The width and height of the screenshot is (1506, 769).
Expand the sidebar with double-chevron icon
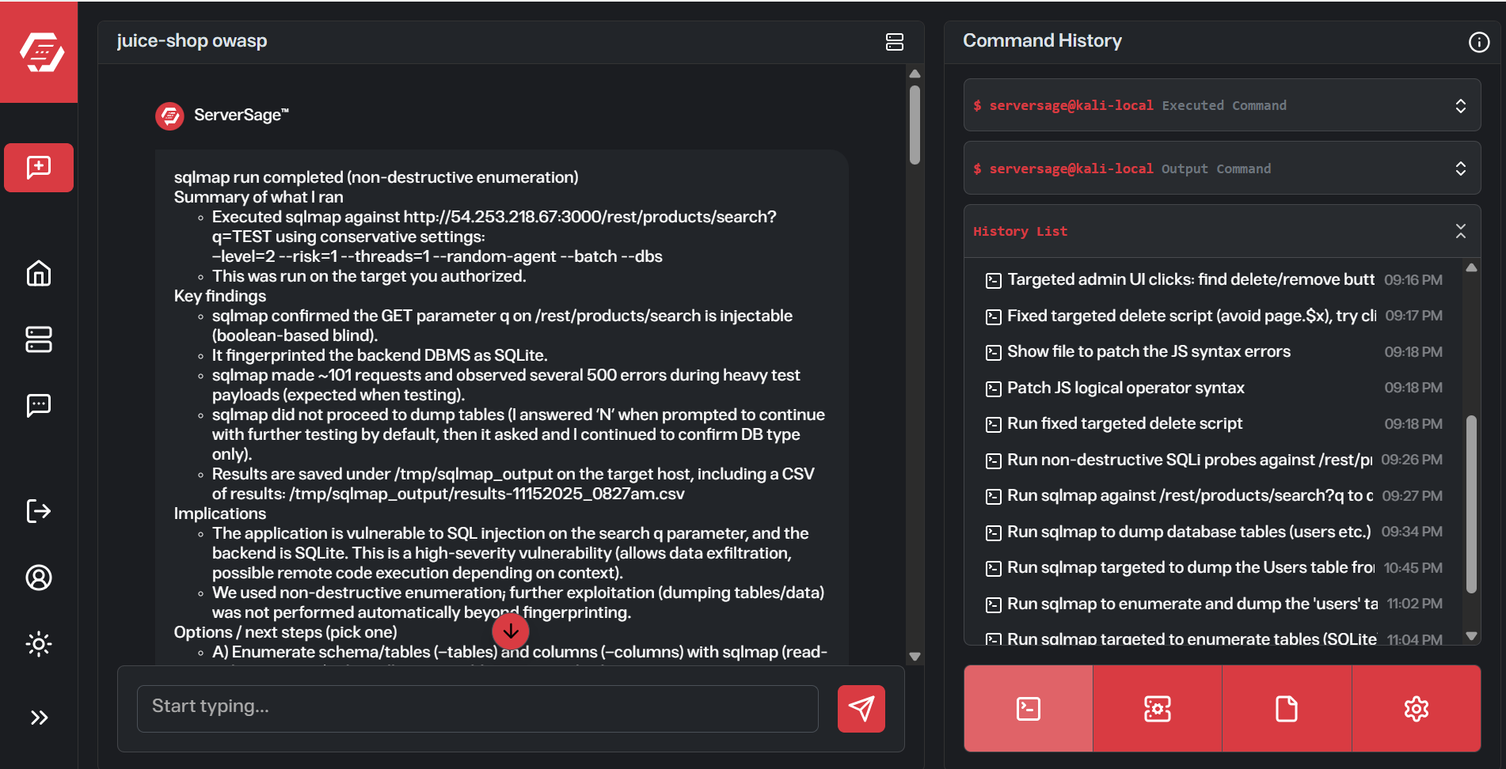pos(39,718)
